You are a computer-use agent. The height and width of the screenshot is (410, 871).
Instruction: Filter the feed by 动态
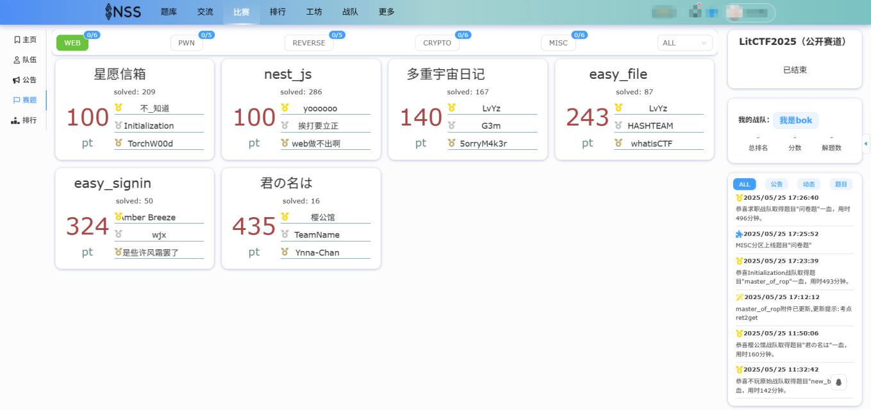pyautogui.click(x=808, y=184)
